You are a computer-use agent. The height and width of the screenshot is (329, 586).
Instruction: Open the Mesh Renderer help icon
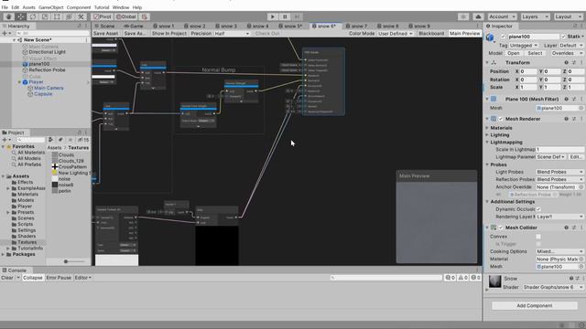click(x=566, y=119)
